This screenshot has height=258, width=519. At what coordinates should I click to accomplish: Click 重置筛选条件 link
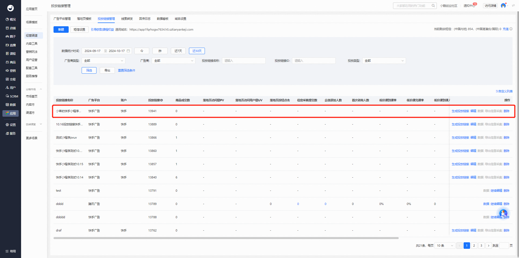click(x=127, y=70)
